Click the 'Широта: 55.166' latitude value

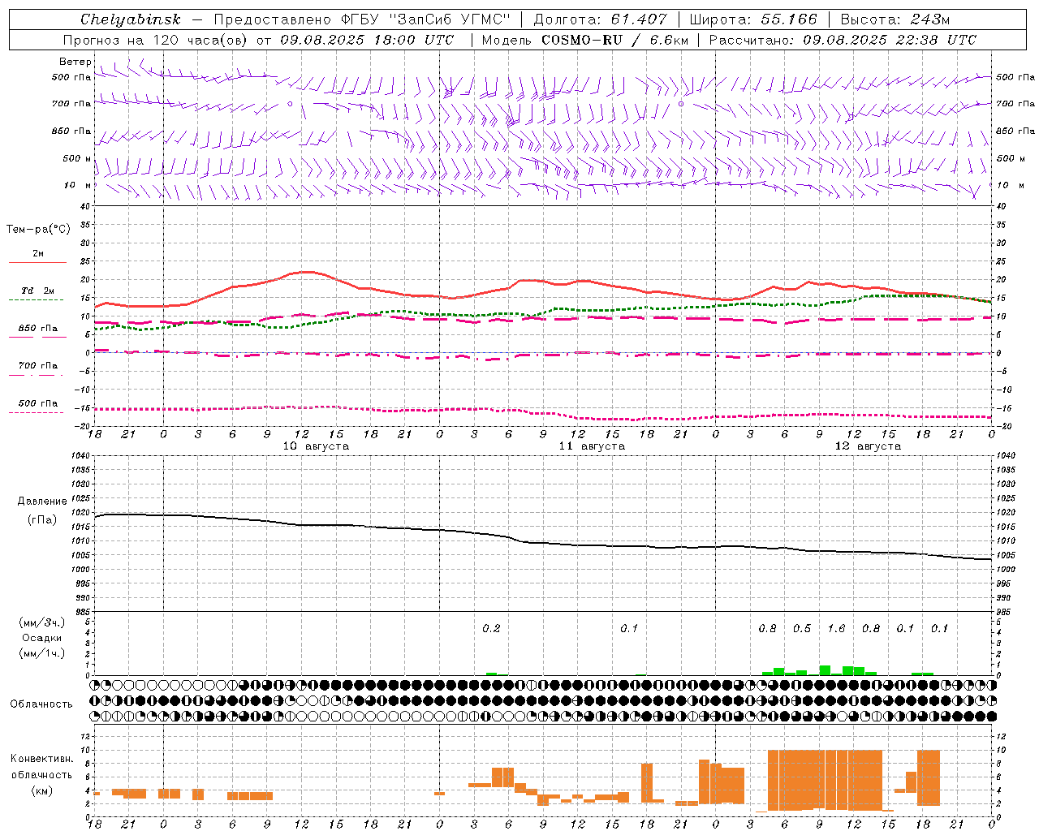pos(752,19)
